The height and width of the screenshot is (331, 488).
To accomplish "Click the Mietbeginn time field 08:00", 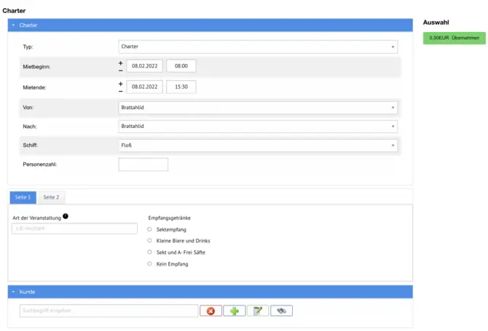I will [181, 66].
